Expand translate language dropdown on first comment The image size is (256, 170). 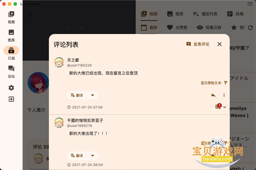(x=93, y=95)
